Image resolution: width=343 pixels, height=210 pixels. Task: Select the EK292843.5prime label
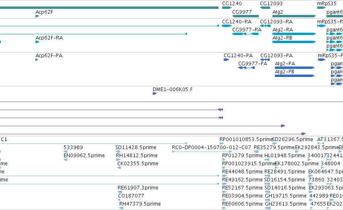click(x=317, y=147)
